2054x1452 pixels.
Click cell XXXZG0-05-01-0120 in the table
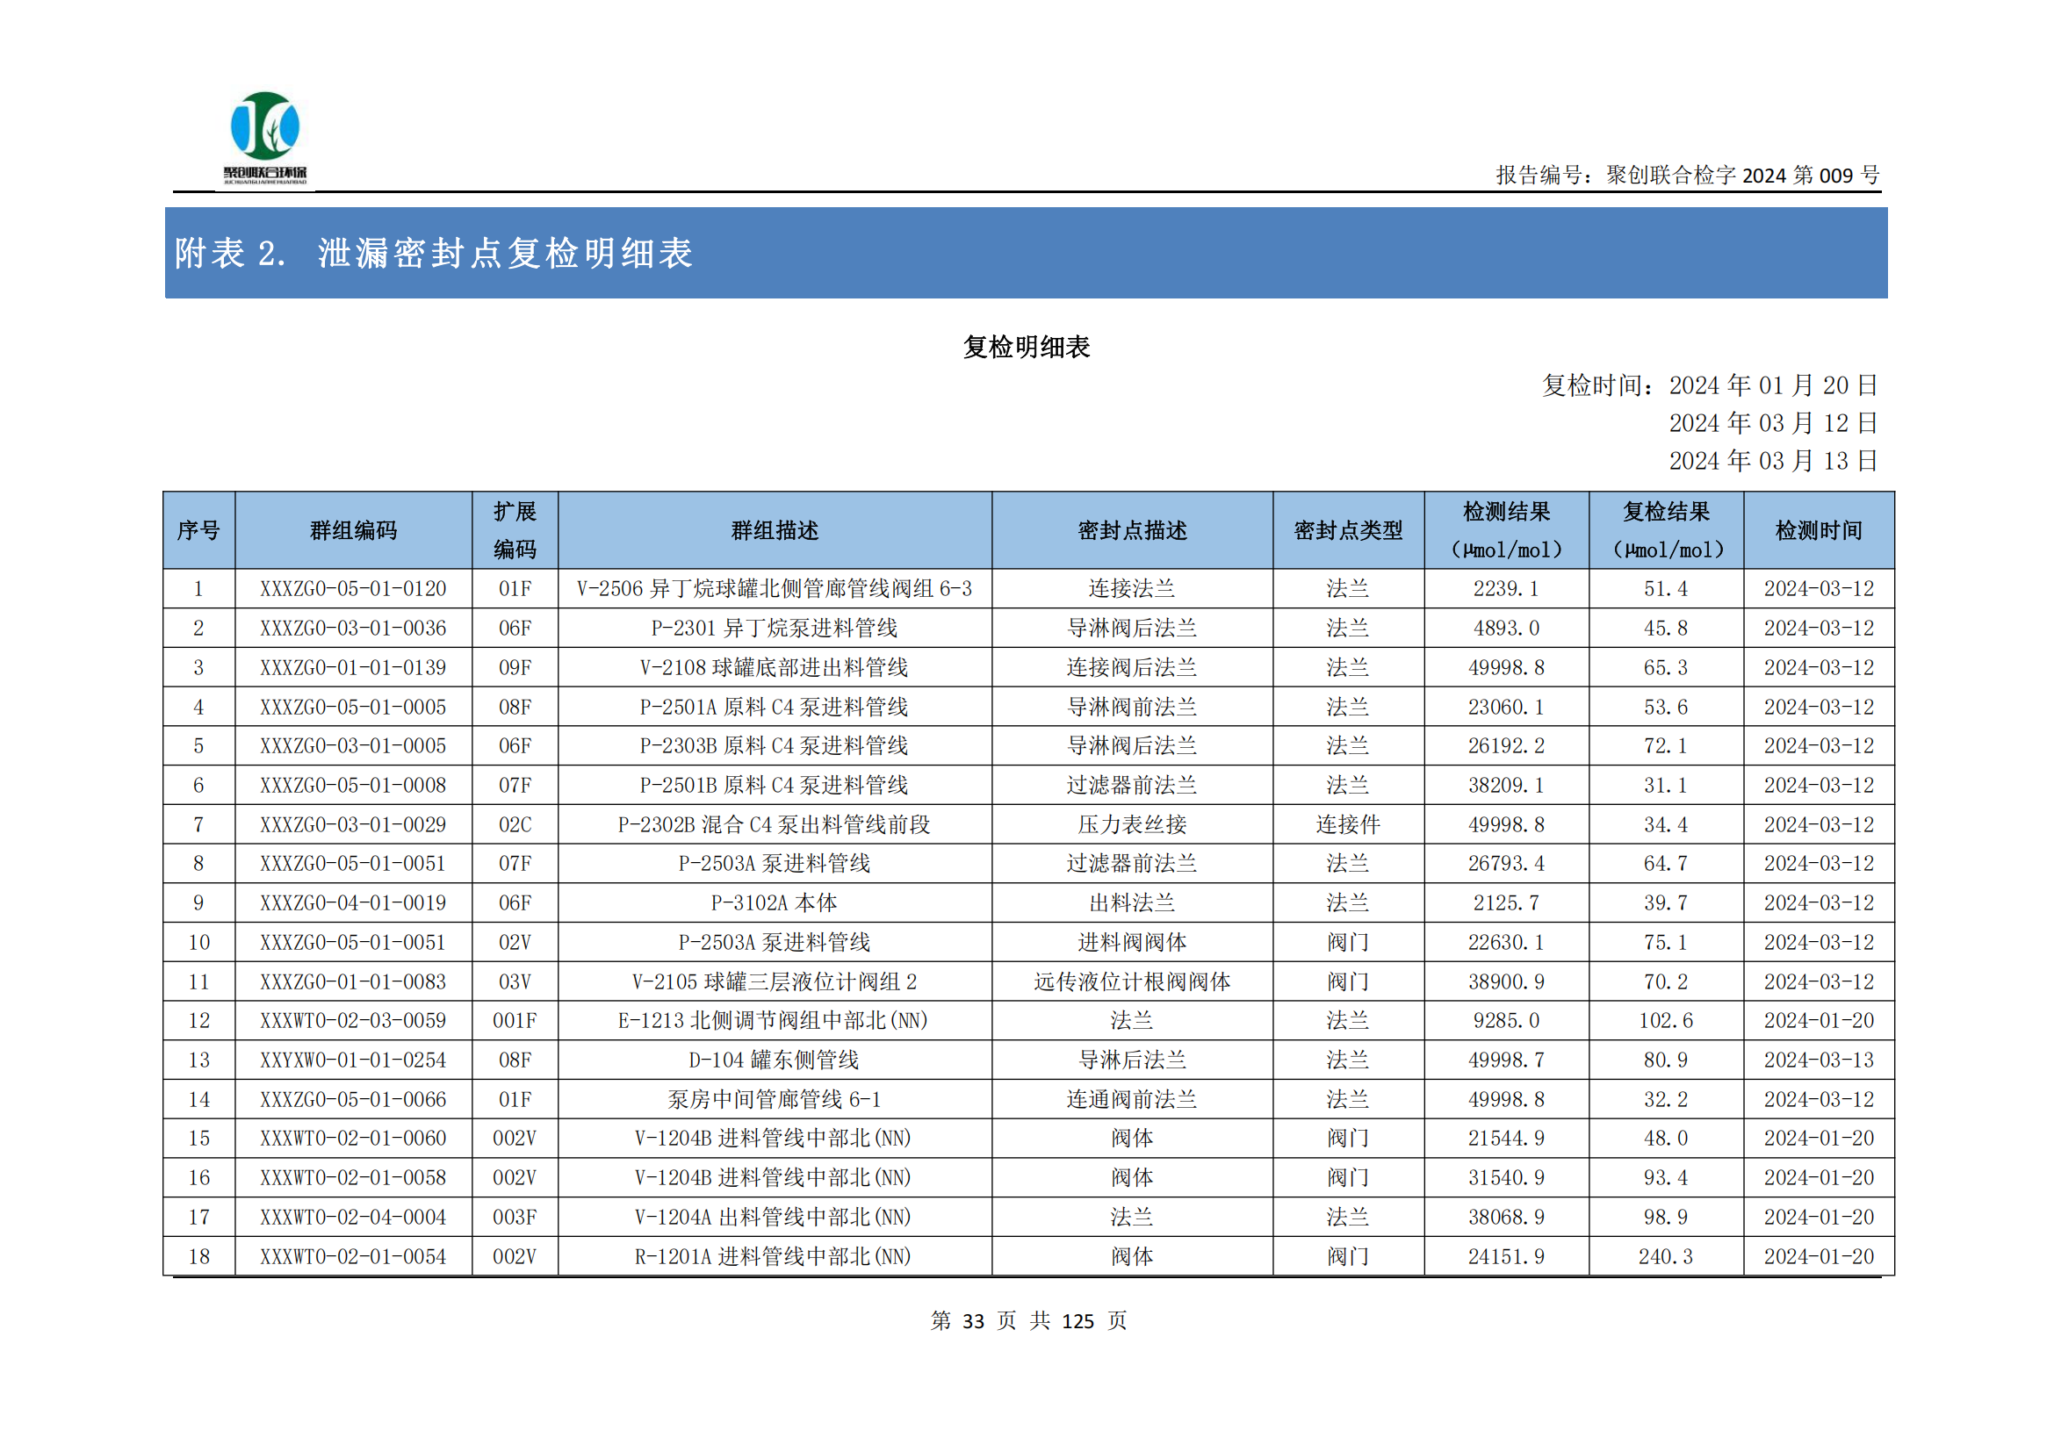pos(353,588)
